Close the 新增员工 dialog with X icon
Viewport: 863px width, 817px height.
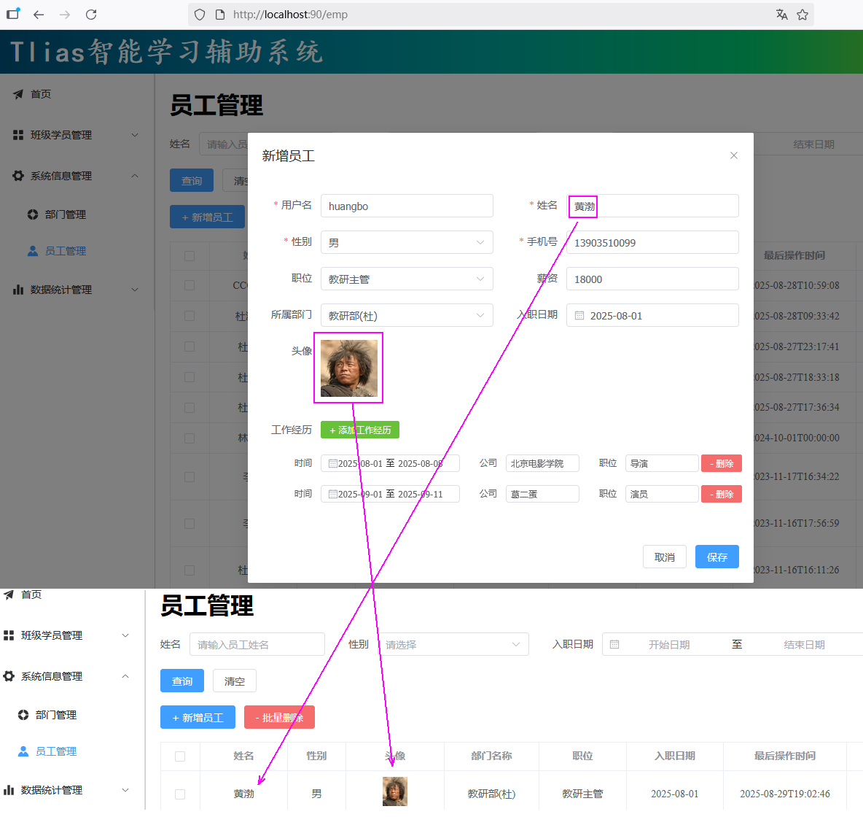(x=734, y=155)
